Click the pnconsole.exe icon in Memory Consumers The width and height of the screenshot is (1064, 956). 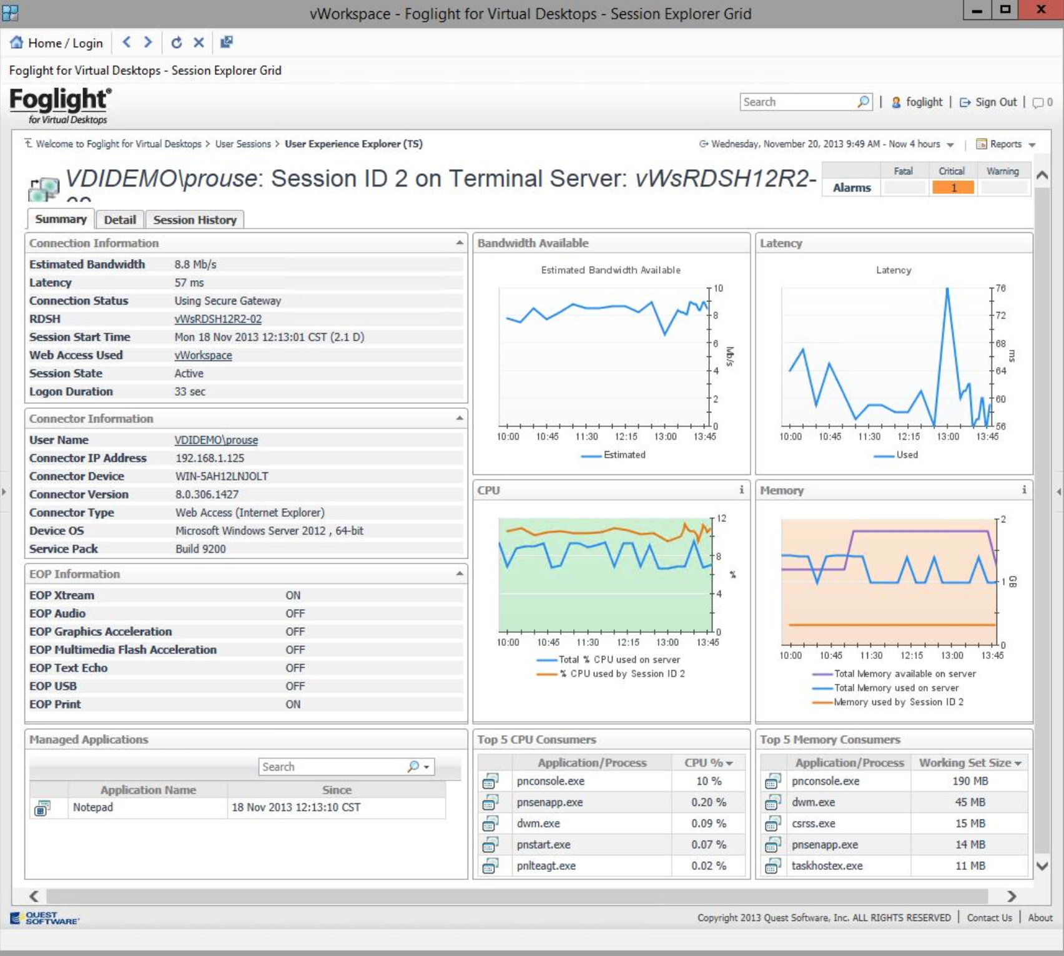pos(773,781)
